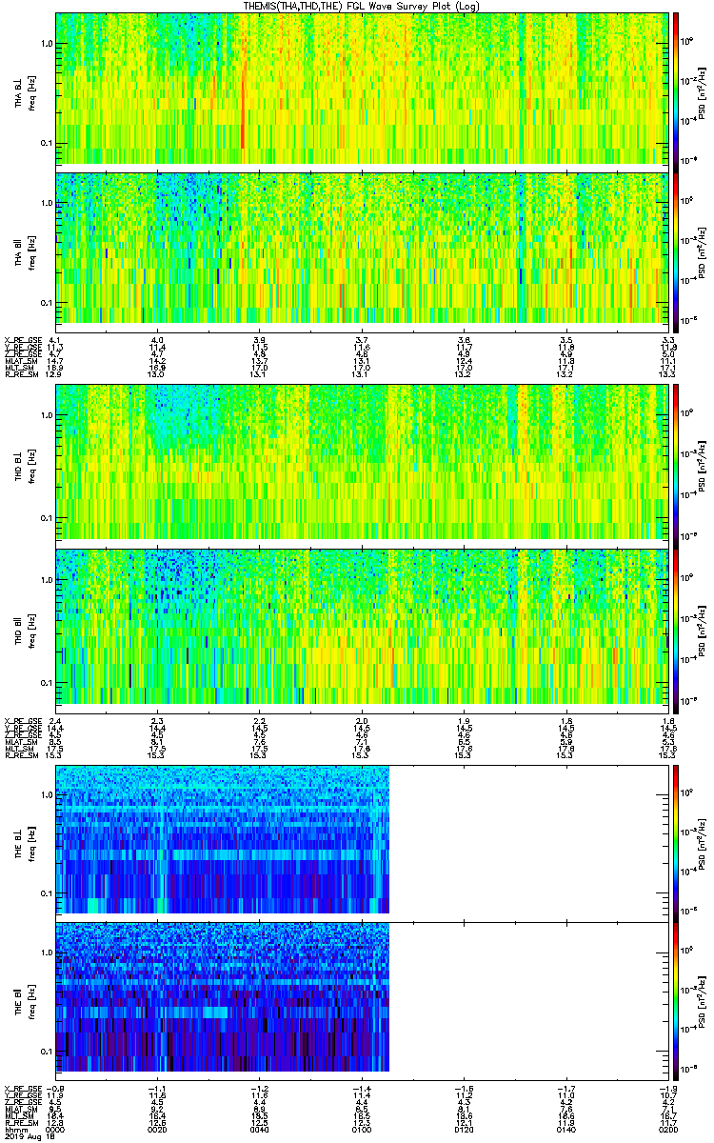Click the '0140' time tick label
This screenshot has height=1143, width=714.
[566, 1130]
